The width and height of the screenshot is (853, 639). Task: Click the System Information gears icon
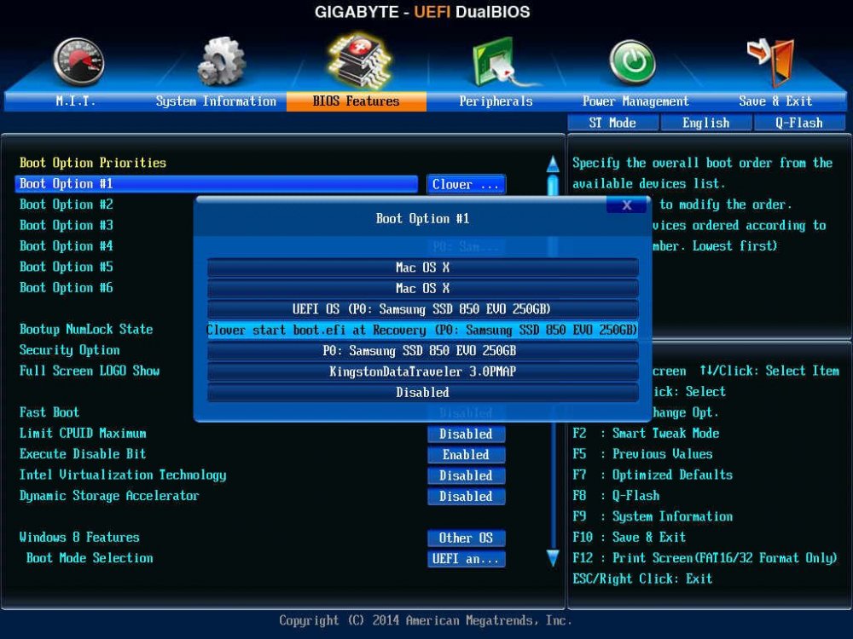point(221,60)
